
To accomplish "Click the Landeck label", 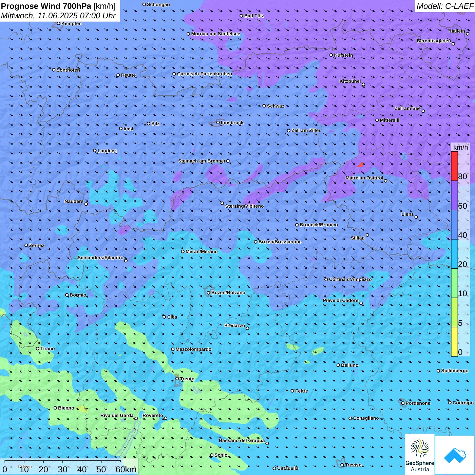I will (x=107, y=151).
